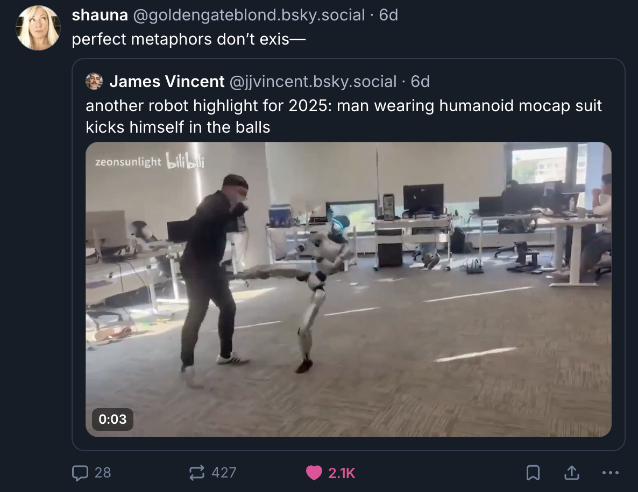Click the 427 reposts count

point(224,473)
